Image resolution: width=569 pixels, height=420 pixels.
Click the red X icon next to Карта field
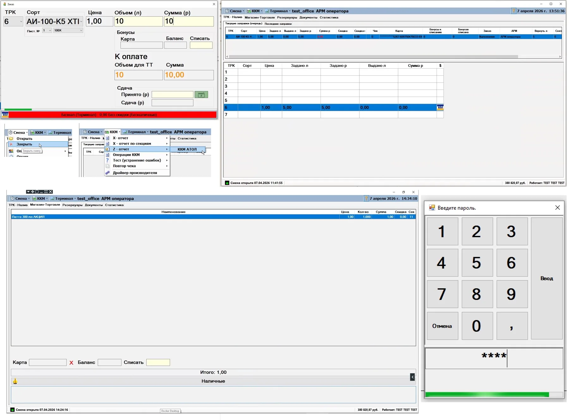pos(71,363)
